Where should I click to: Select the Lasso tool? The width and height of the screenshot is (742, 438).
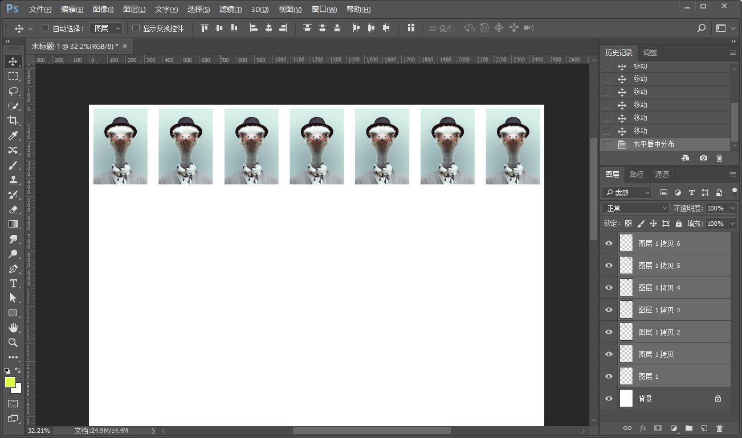pos(13,91)
